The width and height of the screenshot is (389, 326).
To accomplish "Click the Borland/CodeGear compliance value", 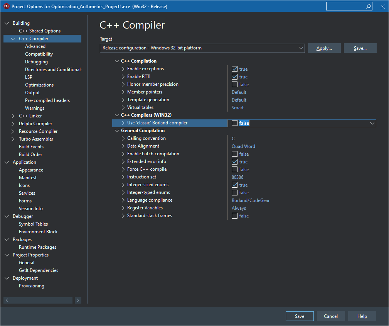I will click(251, 200).
